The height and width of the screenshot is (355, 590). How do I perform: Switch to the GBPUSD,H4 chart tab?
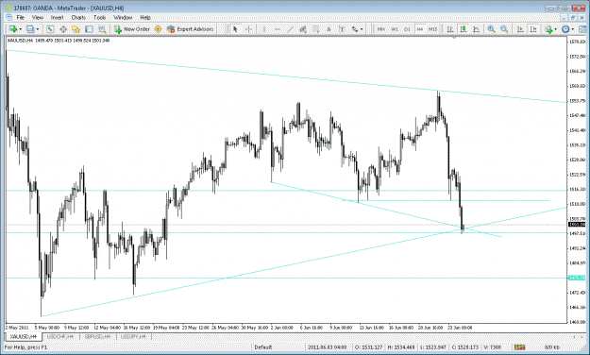[97, 336]
